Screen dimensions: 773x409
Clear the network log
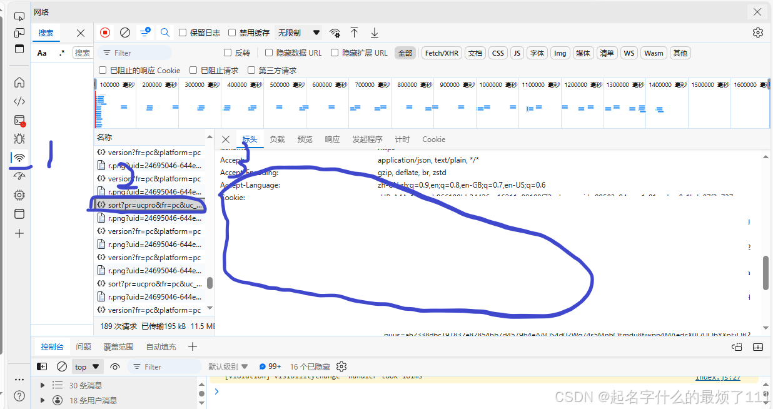pos(125,33)
